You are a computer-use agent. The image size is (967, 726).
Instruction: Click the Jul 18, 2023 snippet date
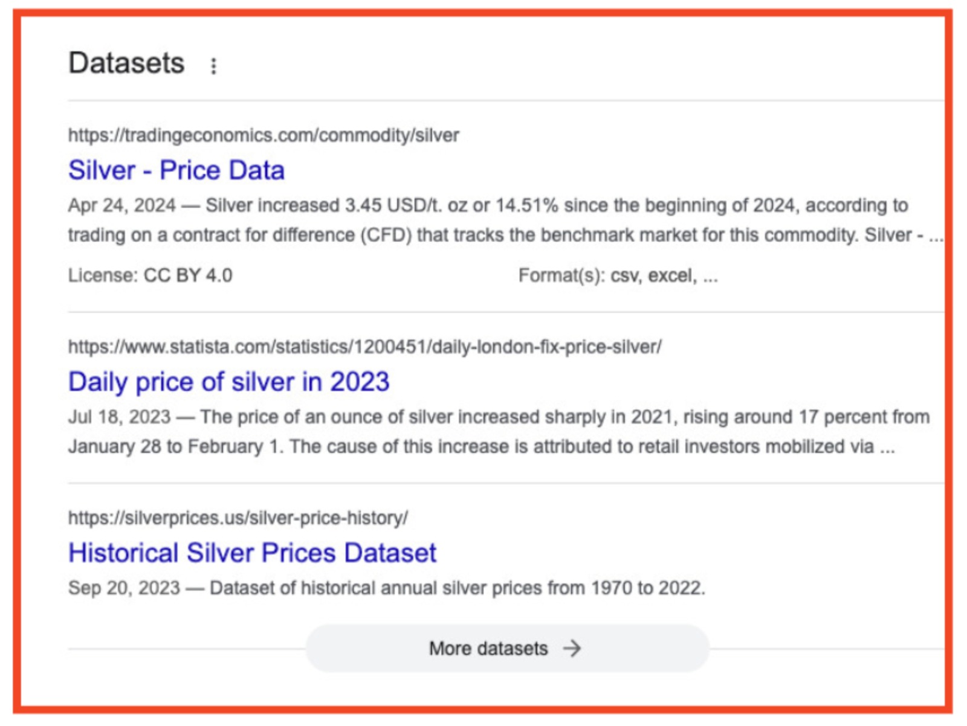(120, 416)
